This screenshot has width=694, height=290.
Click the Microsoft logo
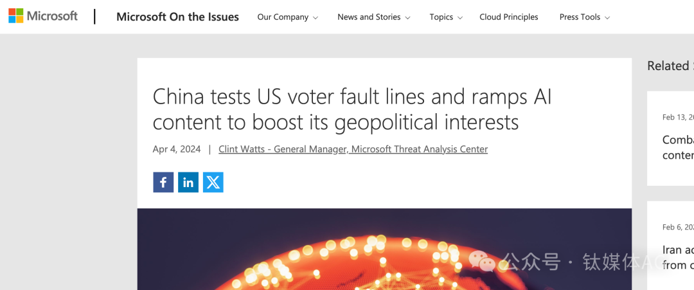coord(42,16)
